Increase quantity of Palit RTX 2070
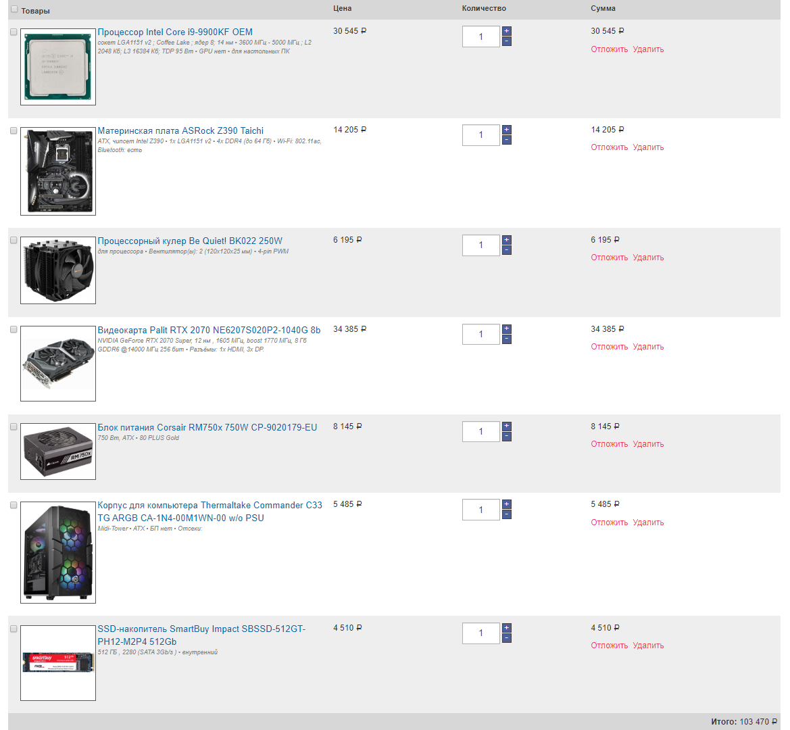Viewport: 790px width, 730px height. click(507, 329)
